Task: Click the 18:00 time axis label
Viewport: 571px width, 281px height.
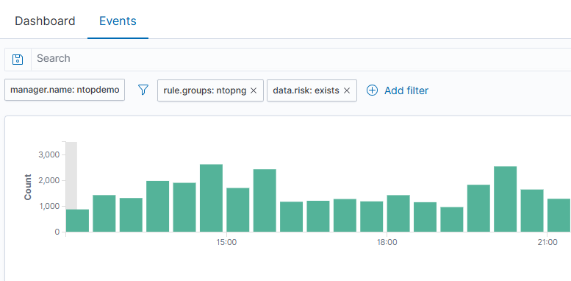Action: (387, 242)
